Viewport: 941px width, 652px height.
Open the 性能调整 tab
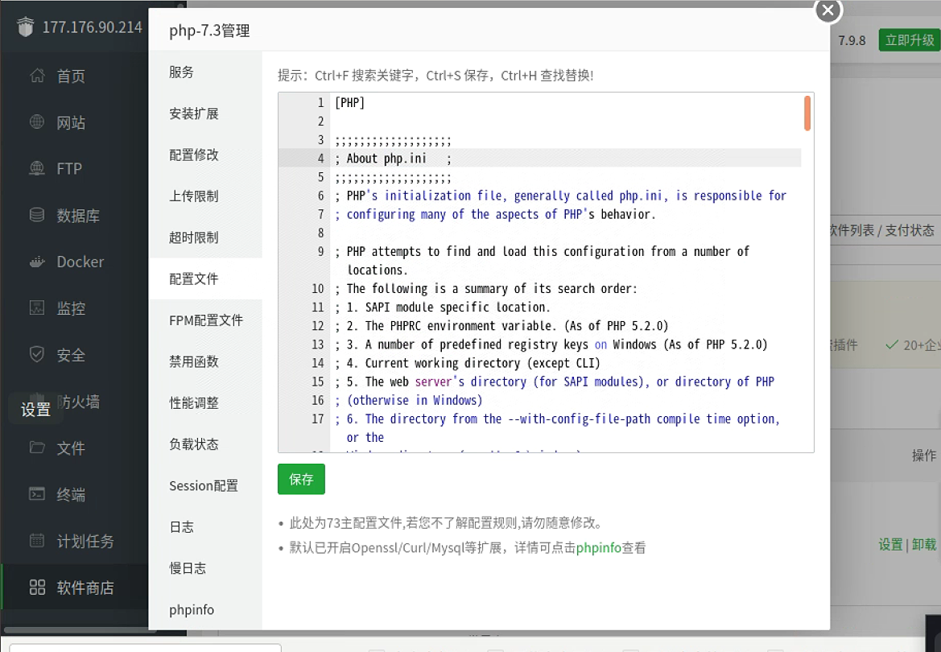205,402
